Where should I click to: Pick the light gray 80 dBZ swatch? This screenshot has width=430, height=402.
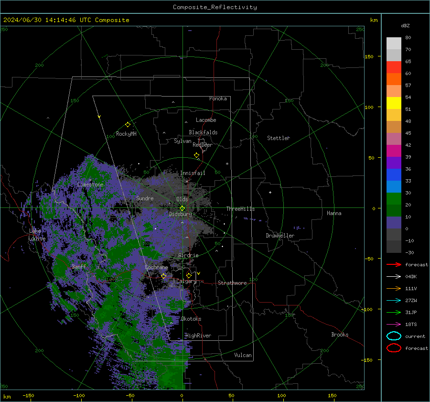pyautogui.click(x=394, y=43)
